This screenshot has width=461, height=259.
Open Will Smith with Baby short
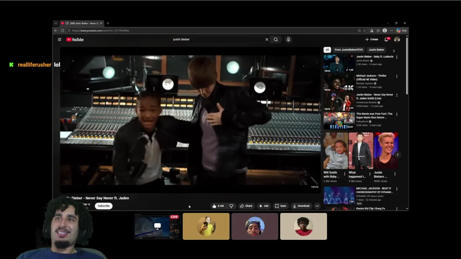(336, 151)
